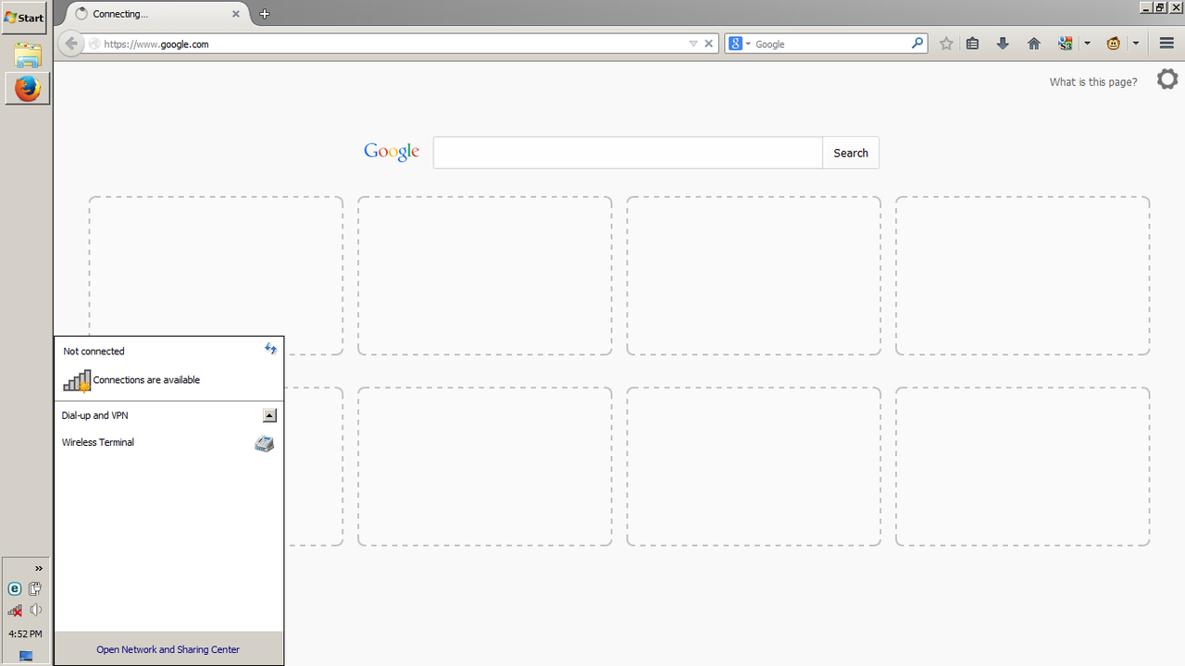Viewport: 1185px width, 666px height.
Task: Collapse the Dial-up and VPN section
Action: point(269,415)
